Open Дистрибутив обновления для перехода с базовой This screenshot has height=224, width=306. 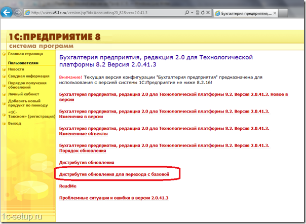coord(114,174)
